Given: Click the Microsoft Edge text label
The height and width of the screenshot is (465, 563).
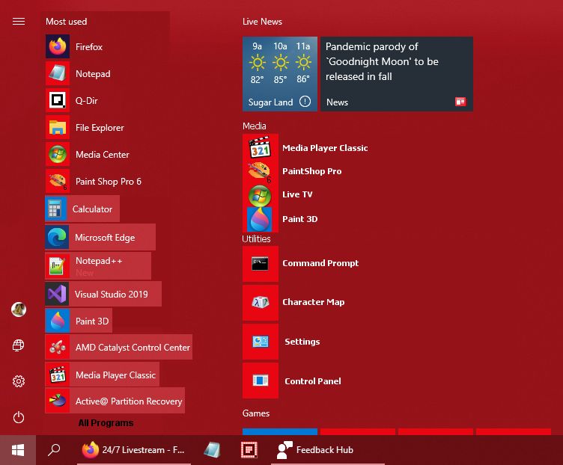Looking at the screenshot, I should [x=105, y=237].
